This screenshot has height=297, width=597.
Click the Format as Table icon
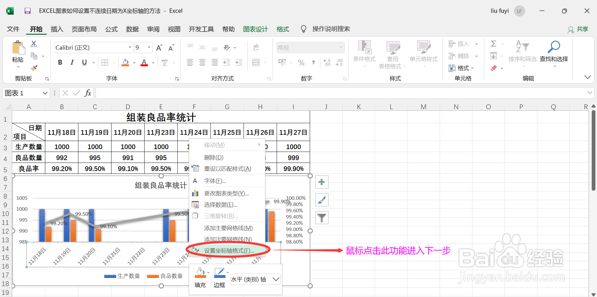(393, 47)
